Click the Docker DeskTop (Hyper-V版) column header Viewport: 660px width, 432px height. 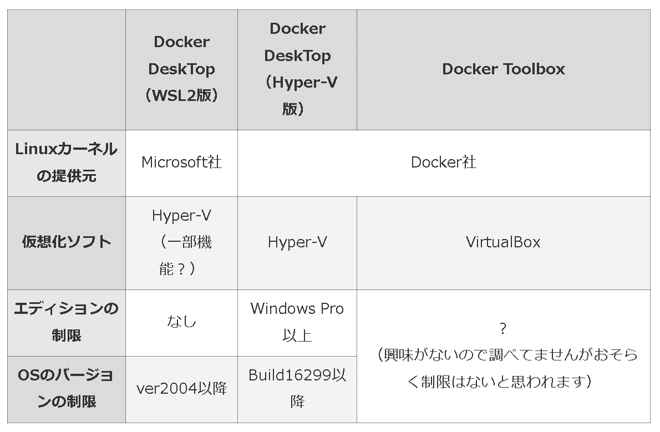click(x=297, y=69)
